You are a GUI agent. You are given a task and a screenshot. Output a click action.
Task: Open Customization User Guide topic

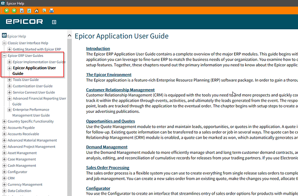coord(32,86)
